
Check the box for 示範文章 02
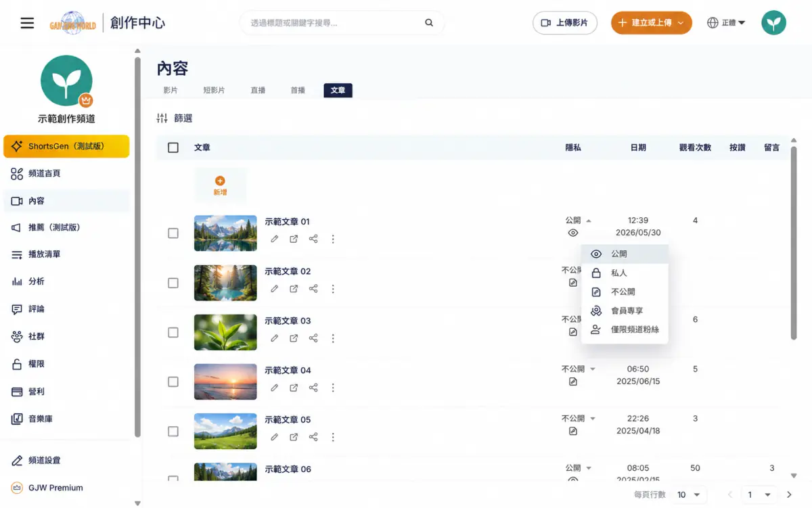click(173, 283)
